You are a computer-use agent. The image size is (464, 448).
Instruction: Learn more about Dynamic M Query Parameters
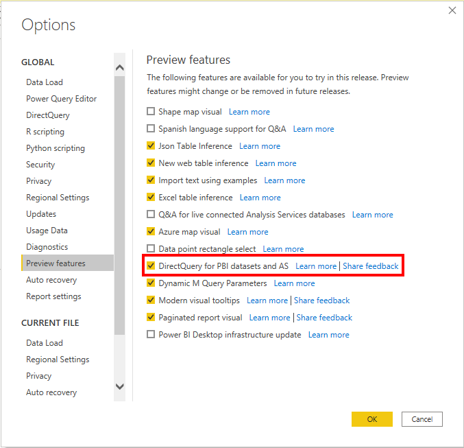pos(294,283)
